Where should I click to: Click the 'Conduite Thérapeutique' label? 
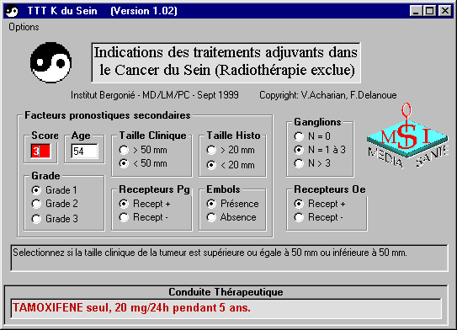click(226, 292)
